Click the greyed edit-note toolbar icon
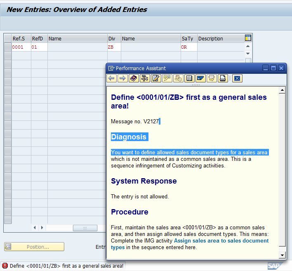The width and height of the screenshot is (292, 271). coord(167,78)
